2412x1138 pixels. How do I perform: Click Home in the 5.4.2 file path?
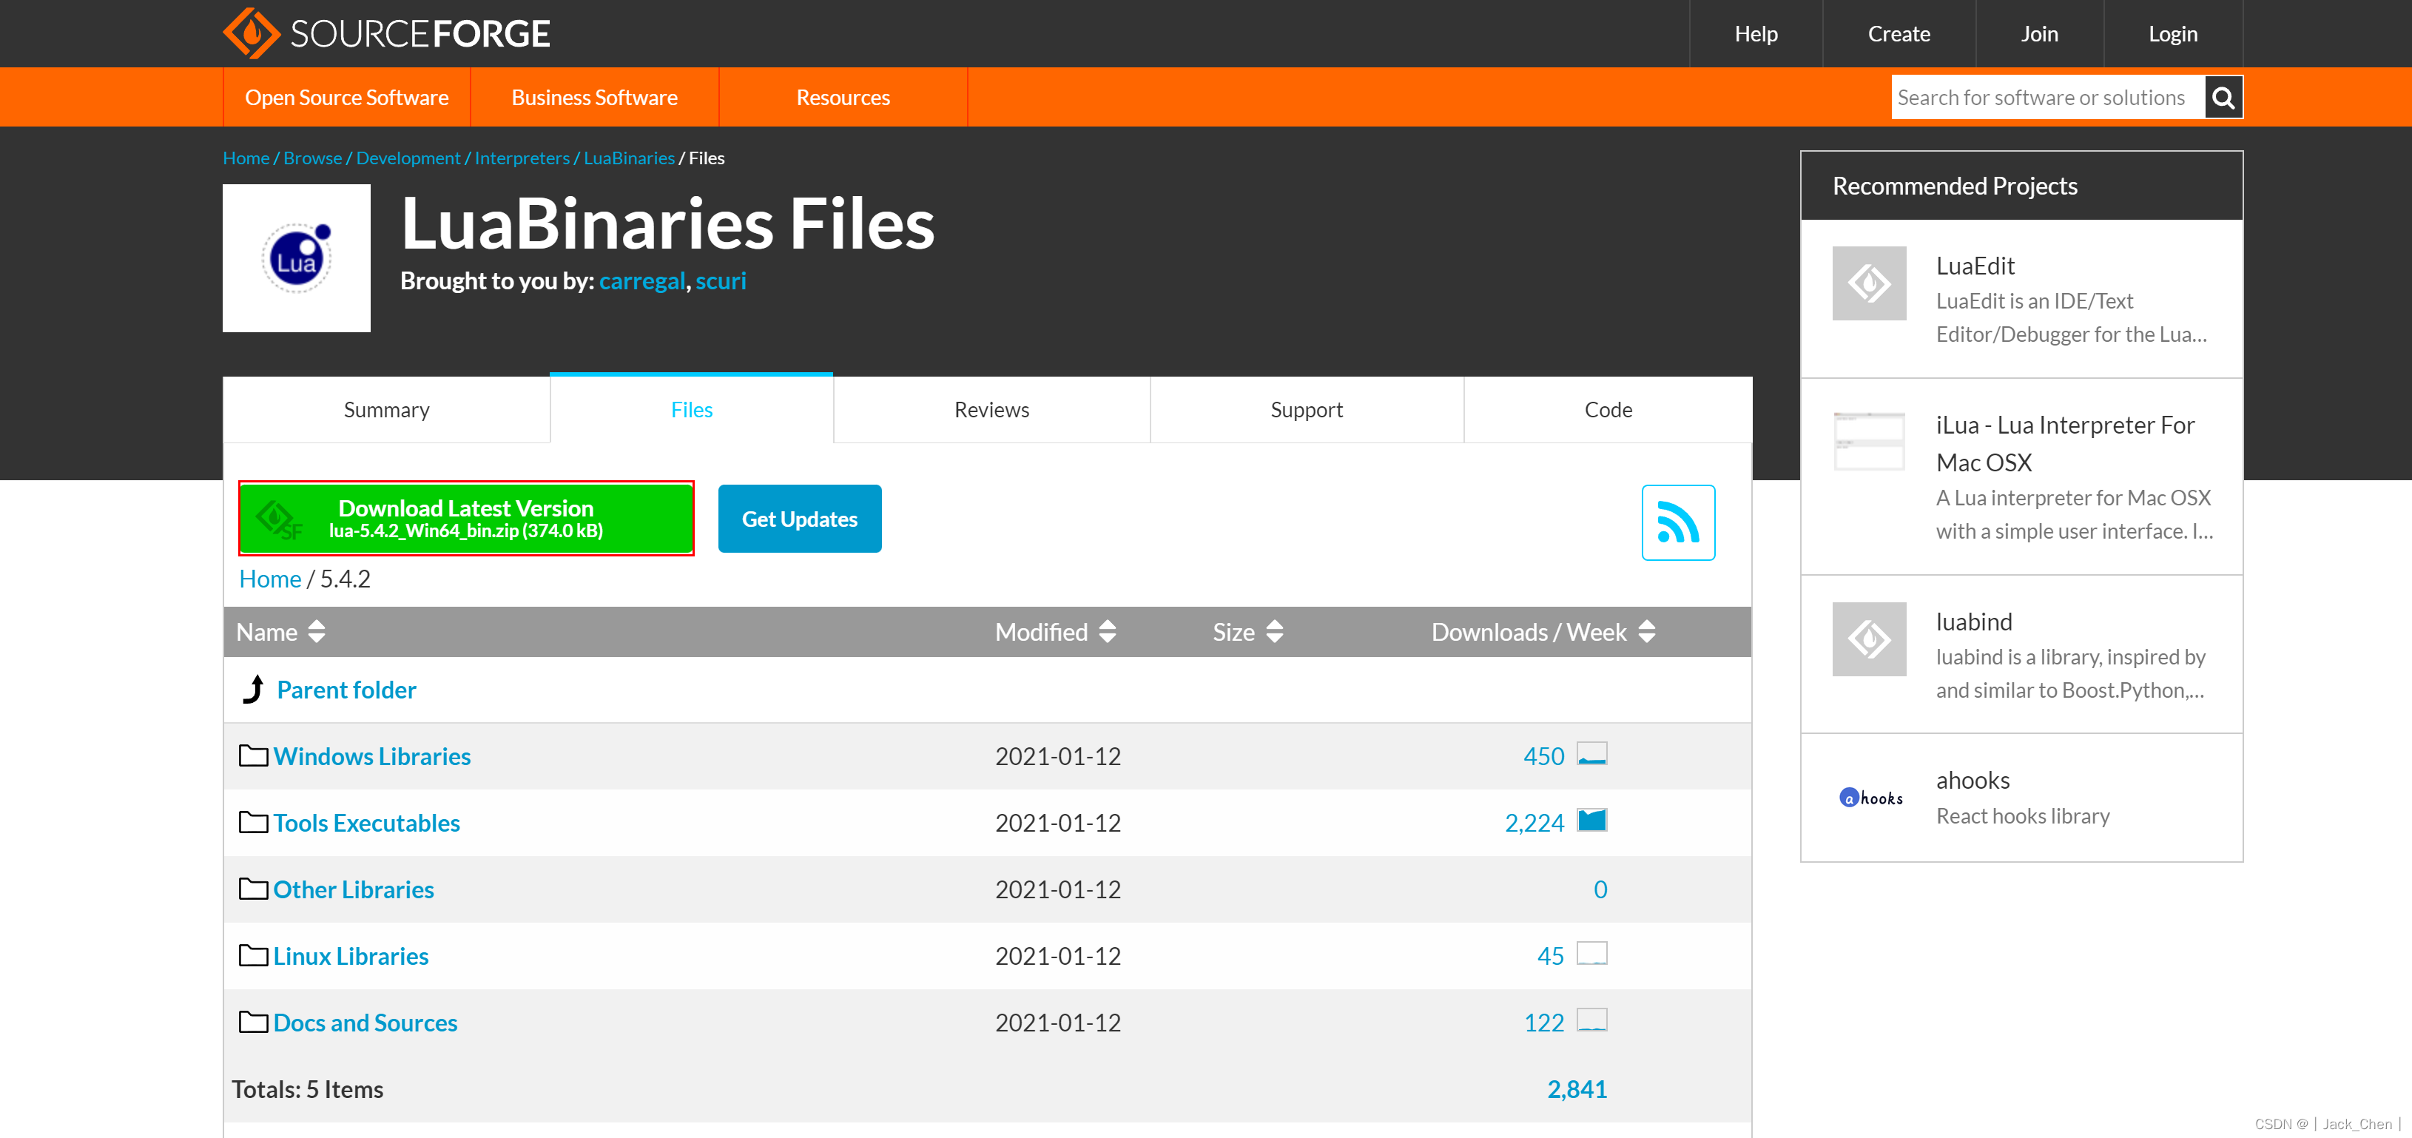(269, 579)
